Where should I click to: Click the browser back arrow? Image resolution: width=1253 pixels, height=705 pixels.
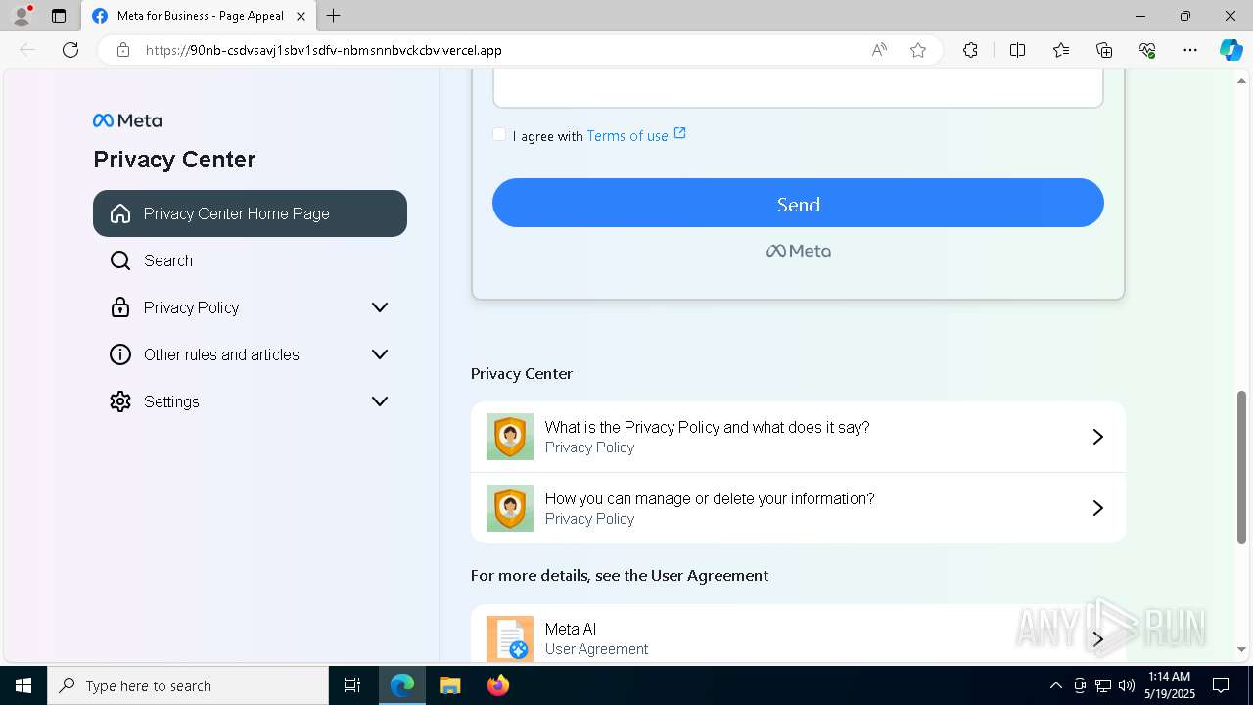(27, 50)
